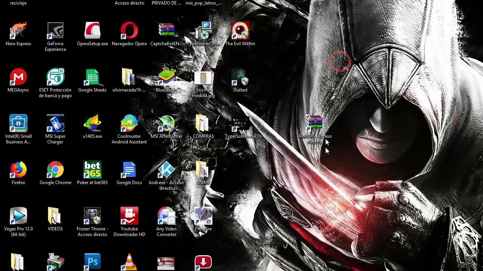Open Coolmuster Android Assistant shortcut
This screenshot has height=271, width=483.
129,123
